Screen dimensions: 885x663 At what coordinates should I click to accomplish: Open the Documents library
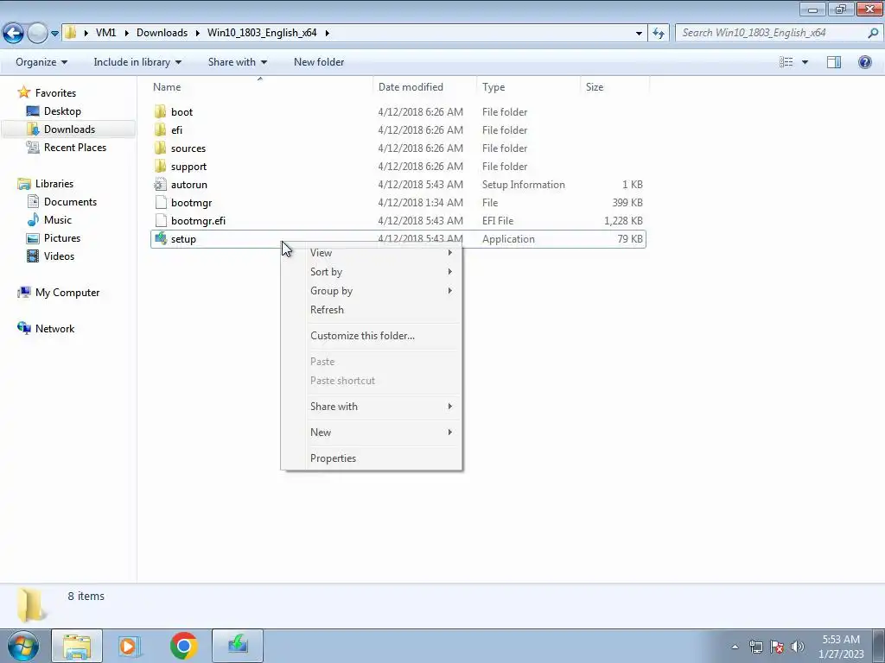pyautogui.click(x=70, y=202)
